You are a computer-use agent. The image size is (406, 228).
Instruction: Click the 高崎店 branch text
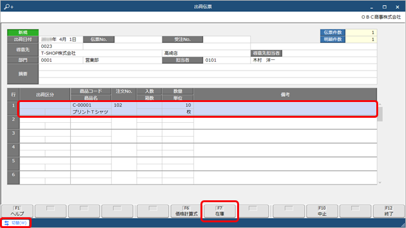171,54
